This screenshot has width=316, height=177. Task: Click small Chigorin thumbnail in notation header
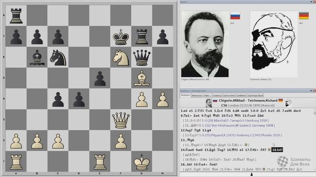[208, 103]
